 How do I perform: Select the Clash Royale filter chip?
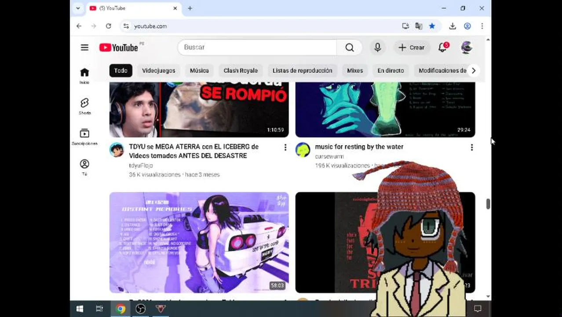(x=241, y=70)
